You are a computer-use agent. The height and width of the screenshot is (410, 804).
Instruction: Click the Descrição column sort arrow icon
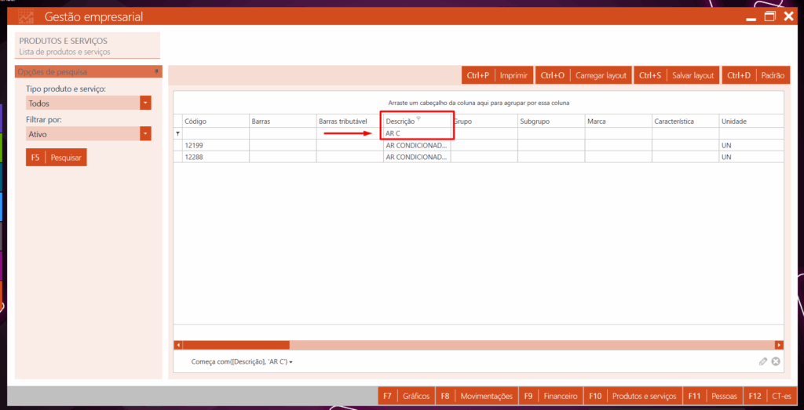(418, 118)
